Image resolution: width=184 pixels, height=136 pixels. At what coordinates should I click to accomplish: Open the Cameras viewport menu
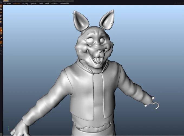[x=17, y=4]
